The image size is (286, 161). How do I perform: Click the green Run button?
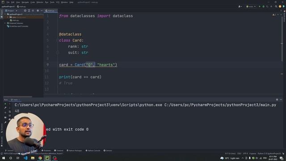(x=260, y=7)
